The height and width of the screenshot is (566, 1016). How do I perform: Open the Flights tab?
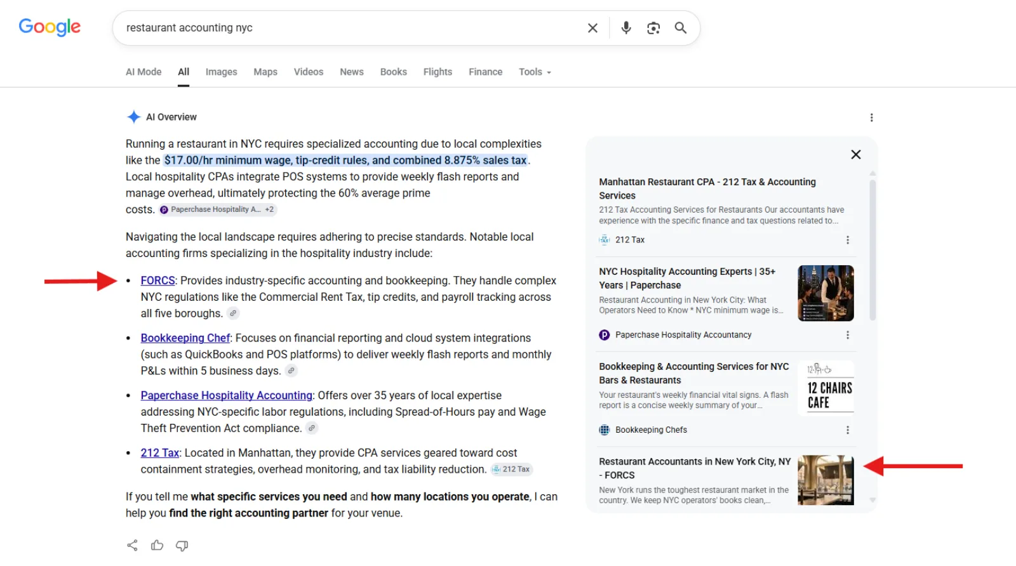(x=438, y=72)
